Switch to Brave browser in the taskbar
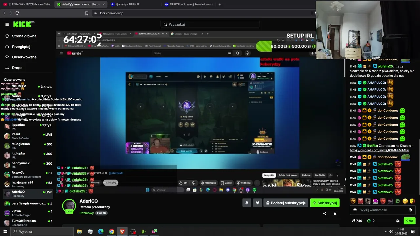Viewport: 420px width, 236px height. pyautogui.click(x=122, y=232)
